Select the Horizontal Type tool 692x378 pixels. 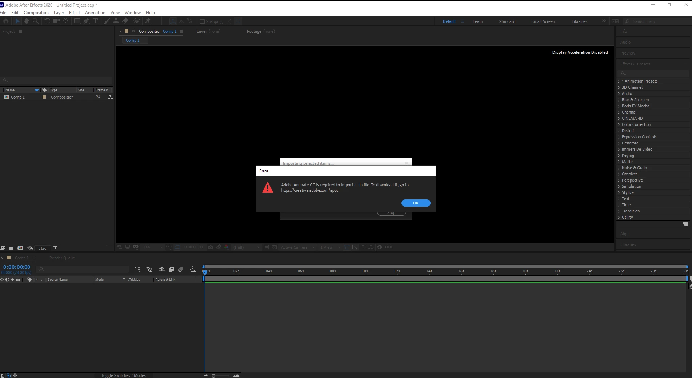(x=95, y=21)
